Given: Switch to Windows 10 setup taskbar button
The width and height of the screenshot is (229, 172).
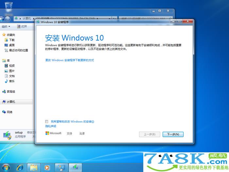Looking at the screenshot, I should [75, 167].
